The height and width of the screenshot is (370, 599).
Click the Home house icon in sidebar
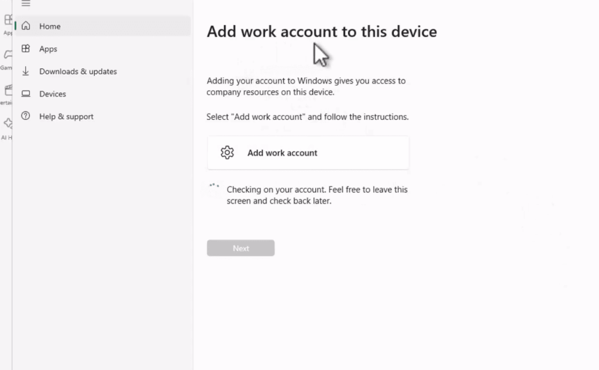click(x=26, y=26)
